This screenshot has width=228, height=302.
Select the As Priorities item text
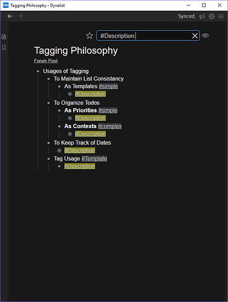pos(80,111)
